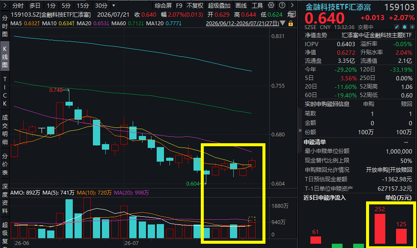Open the date range dropdown triangle
The height and width of the screenshot is (248, 417).
[x=283, y=24]
